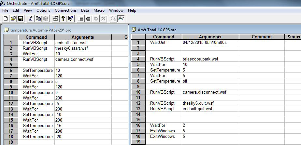Click the WaitUntil command cell
301x145 pixels.
coord(164,42)
